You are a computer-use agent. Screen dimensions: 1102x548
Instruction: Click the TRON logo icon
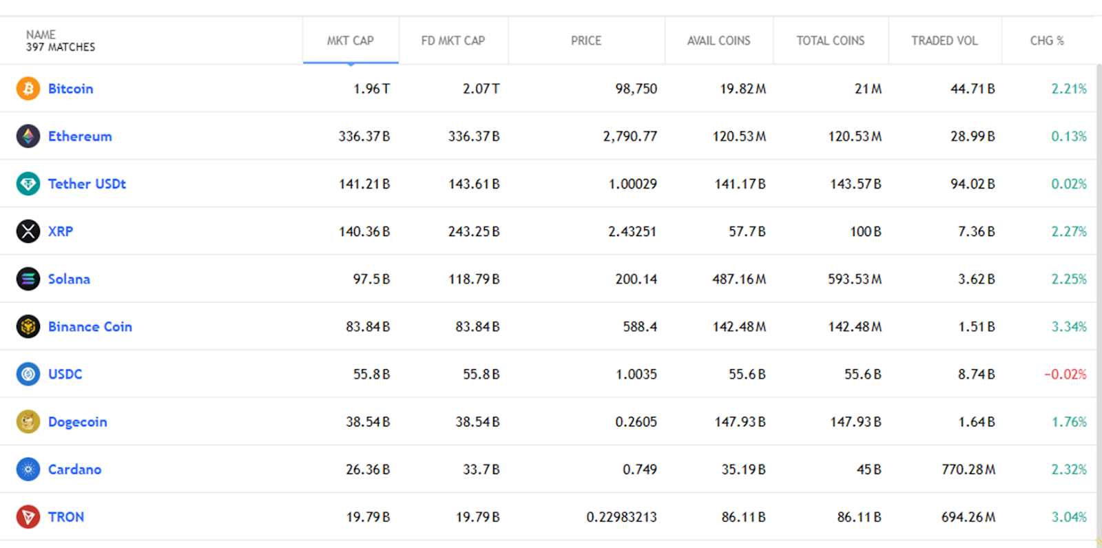click(28, 517)
